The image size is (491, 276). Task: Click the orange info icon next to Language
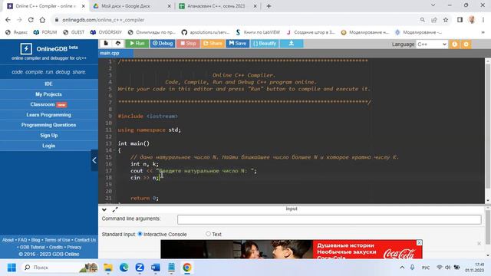pos(454,44)
